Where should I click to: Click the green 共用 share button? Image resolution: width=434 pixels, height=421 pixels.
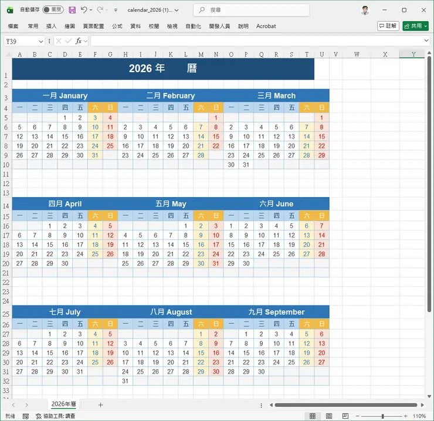pos(415,26)
